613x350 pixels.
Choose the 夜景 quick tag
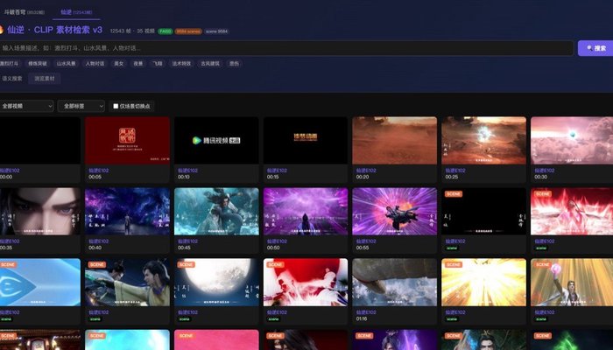(x=138, y=63)
